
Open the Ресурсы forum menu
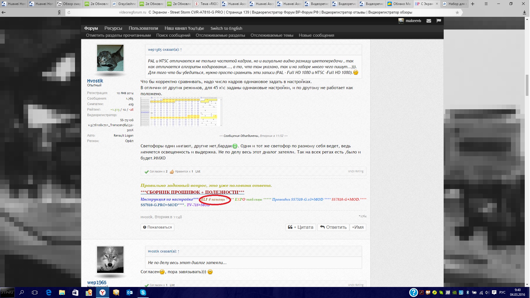click(113, 28)
